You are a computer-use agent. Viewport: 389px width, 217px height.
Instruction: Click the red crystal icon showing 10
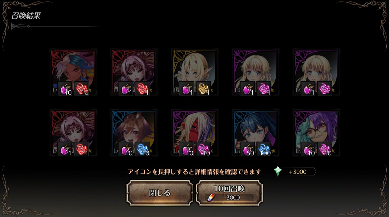(82, 88)
